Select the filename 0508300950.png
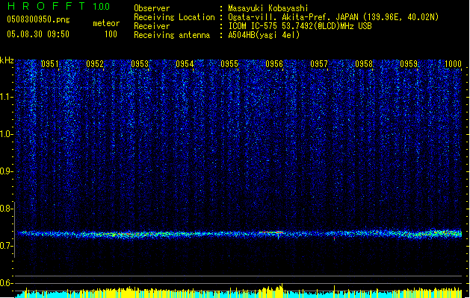The height and width of the screenshot is (298, 470). [38, 19]
